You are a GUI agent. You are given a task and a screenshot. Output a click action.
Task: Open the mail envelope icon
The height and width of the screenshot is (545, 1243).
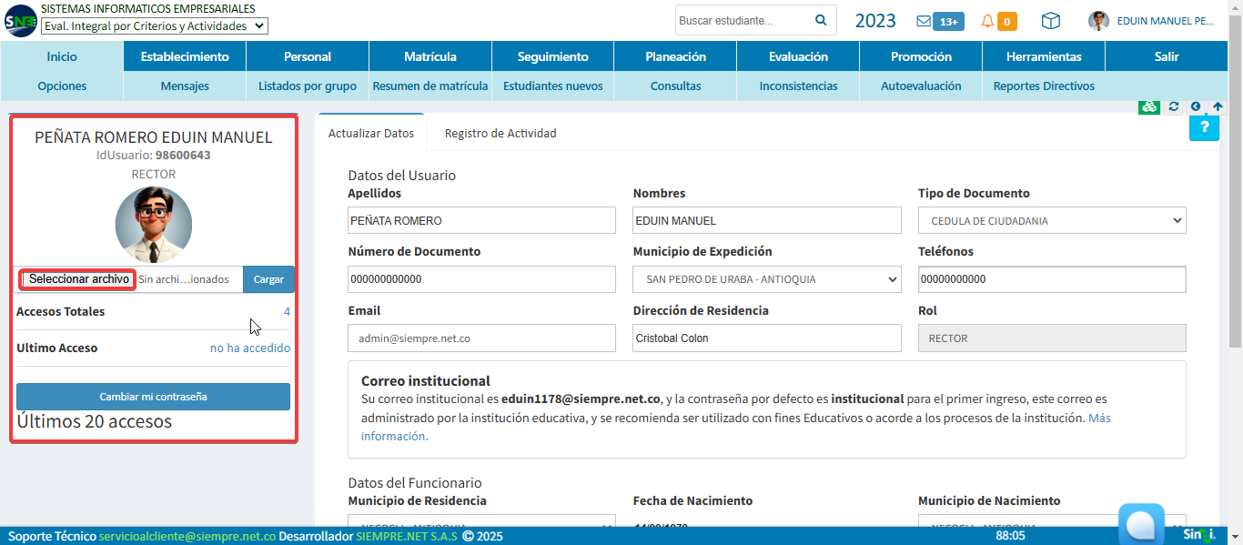pyautogui.click(x=924, y=21)
